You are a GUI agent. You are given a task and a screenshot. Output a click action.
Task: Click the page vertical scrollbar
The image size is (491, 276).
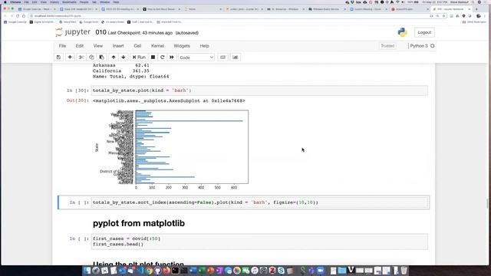[x=488, y=203]
